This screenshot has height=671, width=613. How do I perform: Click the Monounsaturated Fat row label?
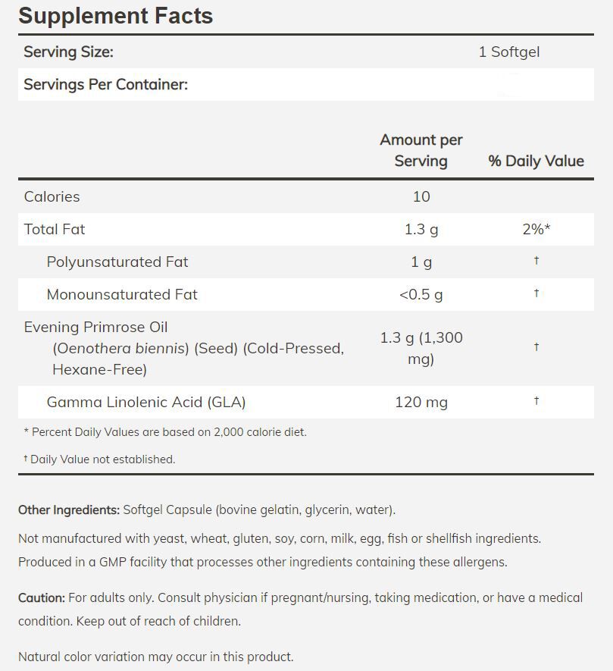(122, 294)
